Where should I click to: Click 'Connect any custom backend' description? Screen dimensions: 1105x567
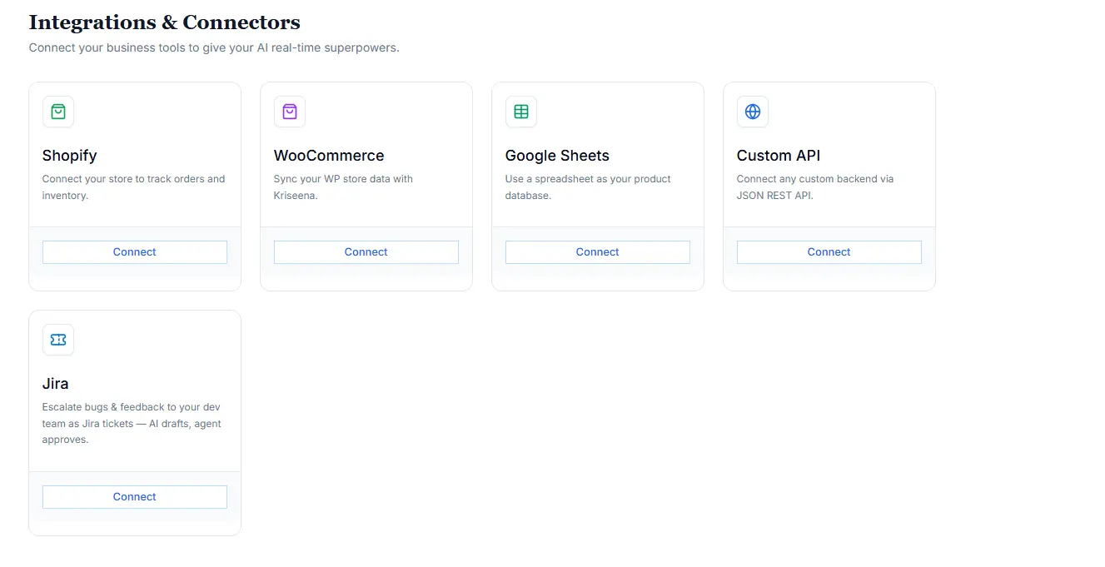pyautogui.click(x=815, y=187)
